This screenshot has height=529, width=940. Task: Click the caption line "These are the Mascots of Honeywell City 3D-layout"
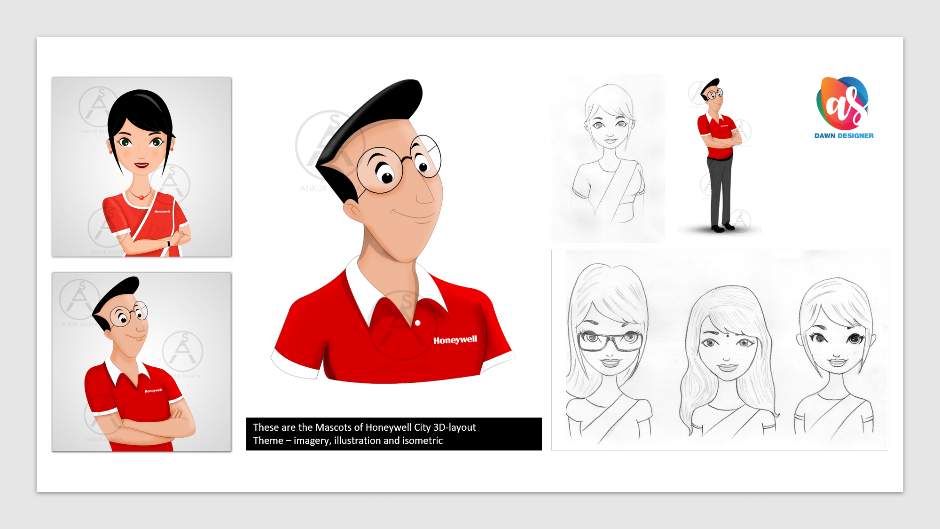[x=364, y=427]
